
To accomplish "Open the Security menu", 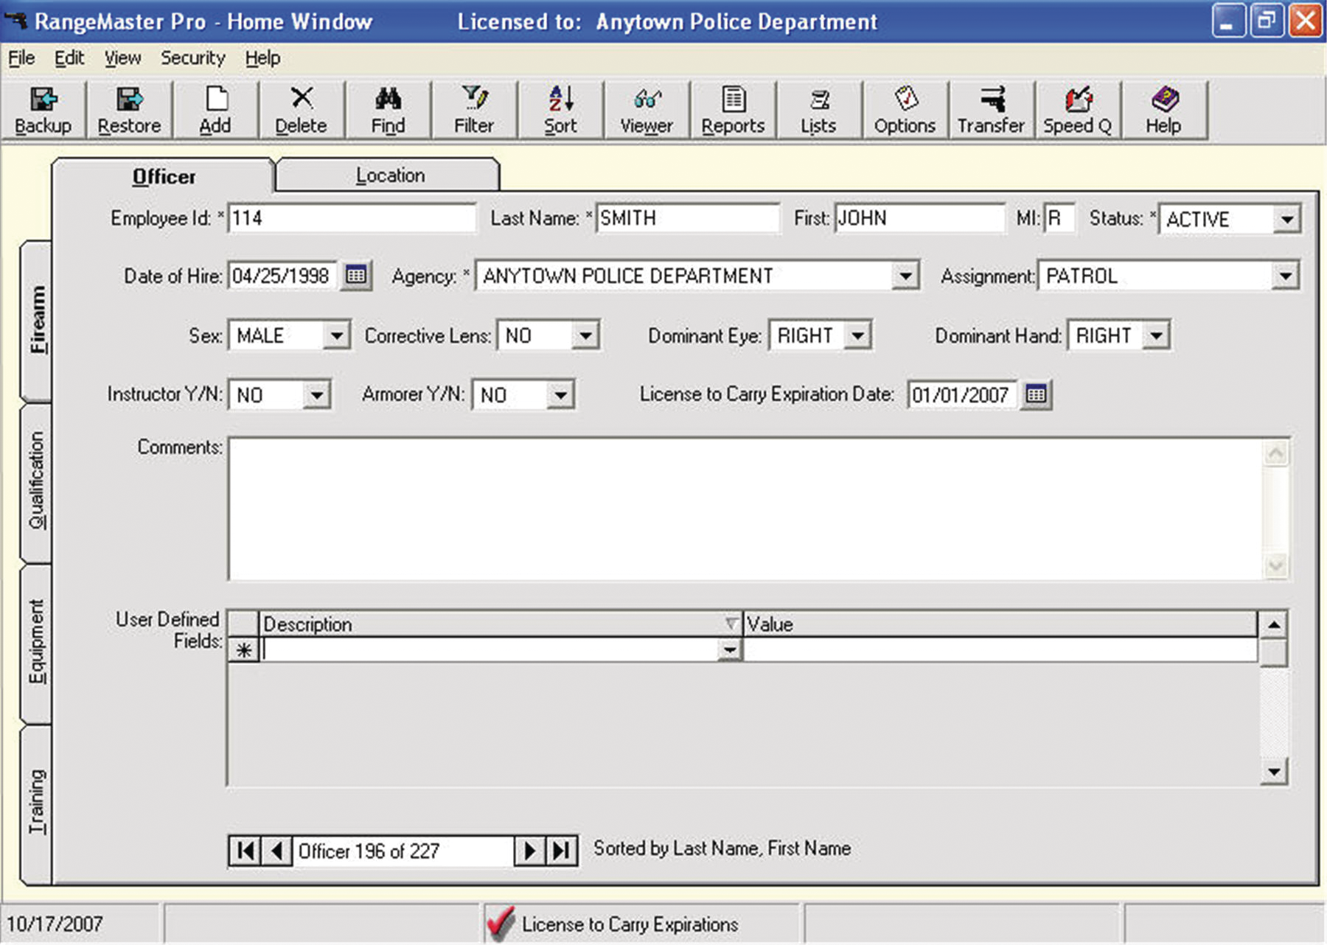I will (192, 58).
